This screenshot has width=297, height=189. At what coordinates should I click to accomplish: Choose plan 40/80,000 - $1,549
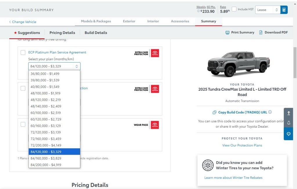click(x=54, y=87)
